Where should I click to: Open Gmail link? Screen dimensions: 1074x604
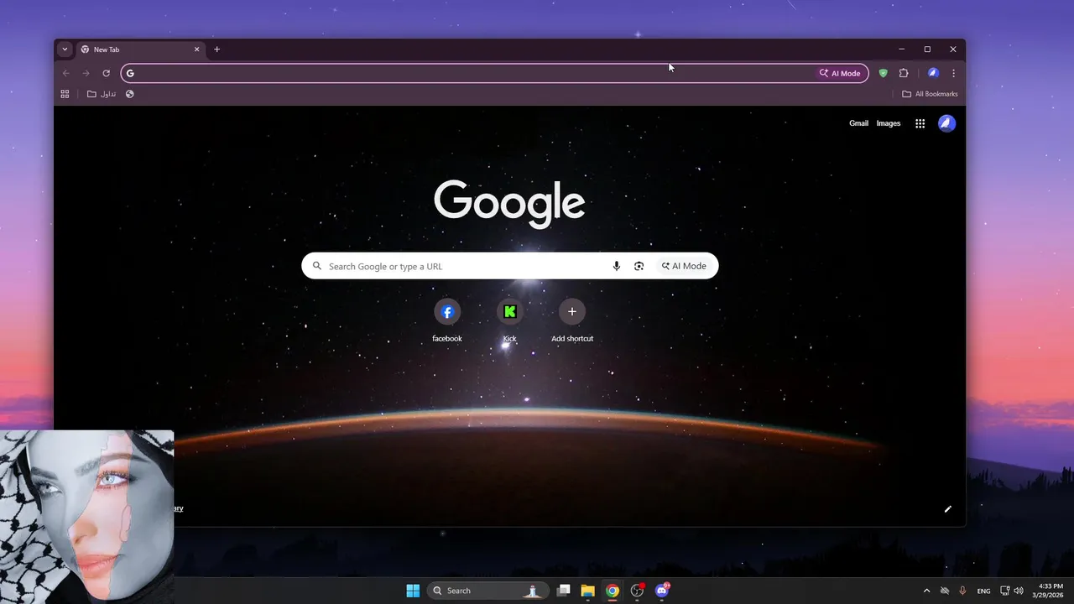click(x=858, y=123)
